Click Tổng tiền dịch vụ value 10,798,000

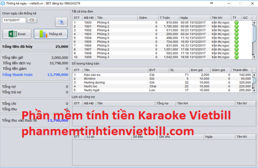(59, 63)
